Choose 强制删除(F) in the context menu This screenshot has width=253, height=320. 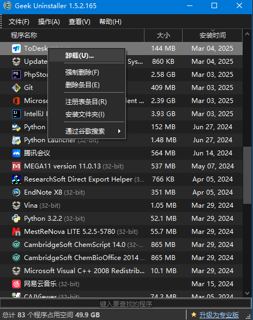coord(87,73)
